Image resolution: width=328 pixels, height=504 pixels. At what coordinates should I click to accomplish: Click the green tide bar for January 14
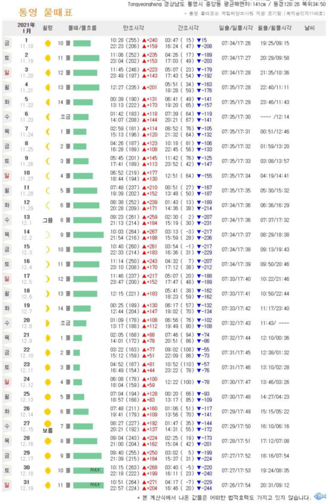pos(89,234)
